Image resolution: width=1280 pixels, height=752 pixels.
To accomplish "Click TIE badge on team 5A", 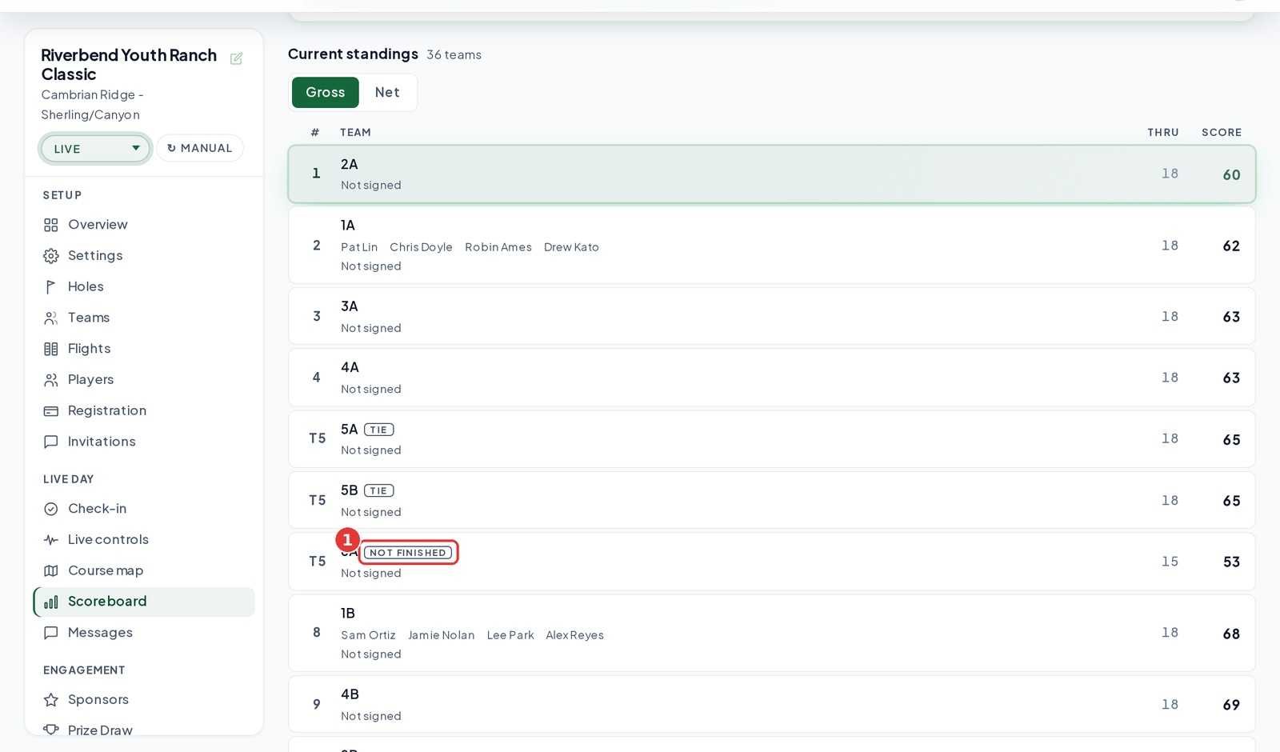I will tap(379, 430).
